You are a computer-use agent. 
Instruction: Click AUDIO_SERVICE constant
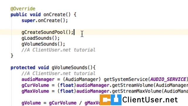tap(168, 79)
